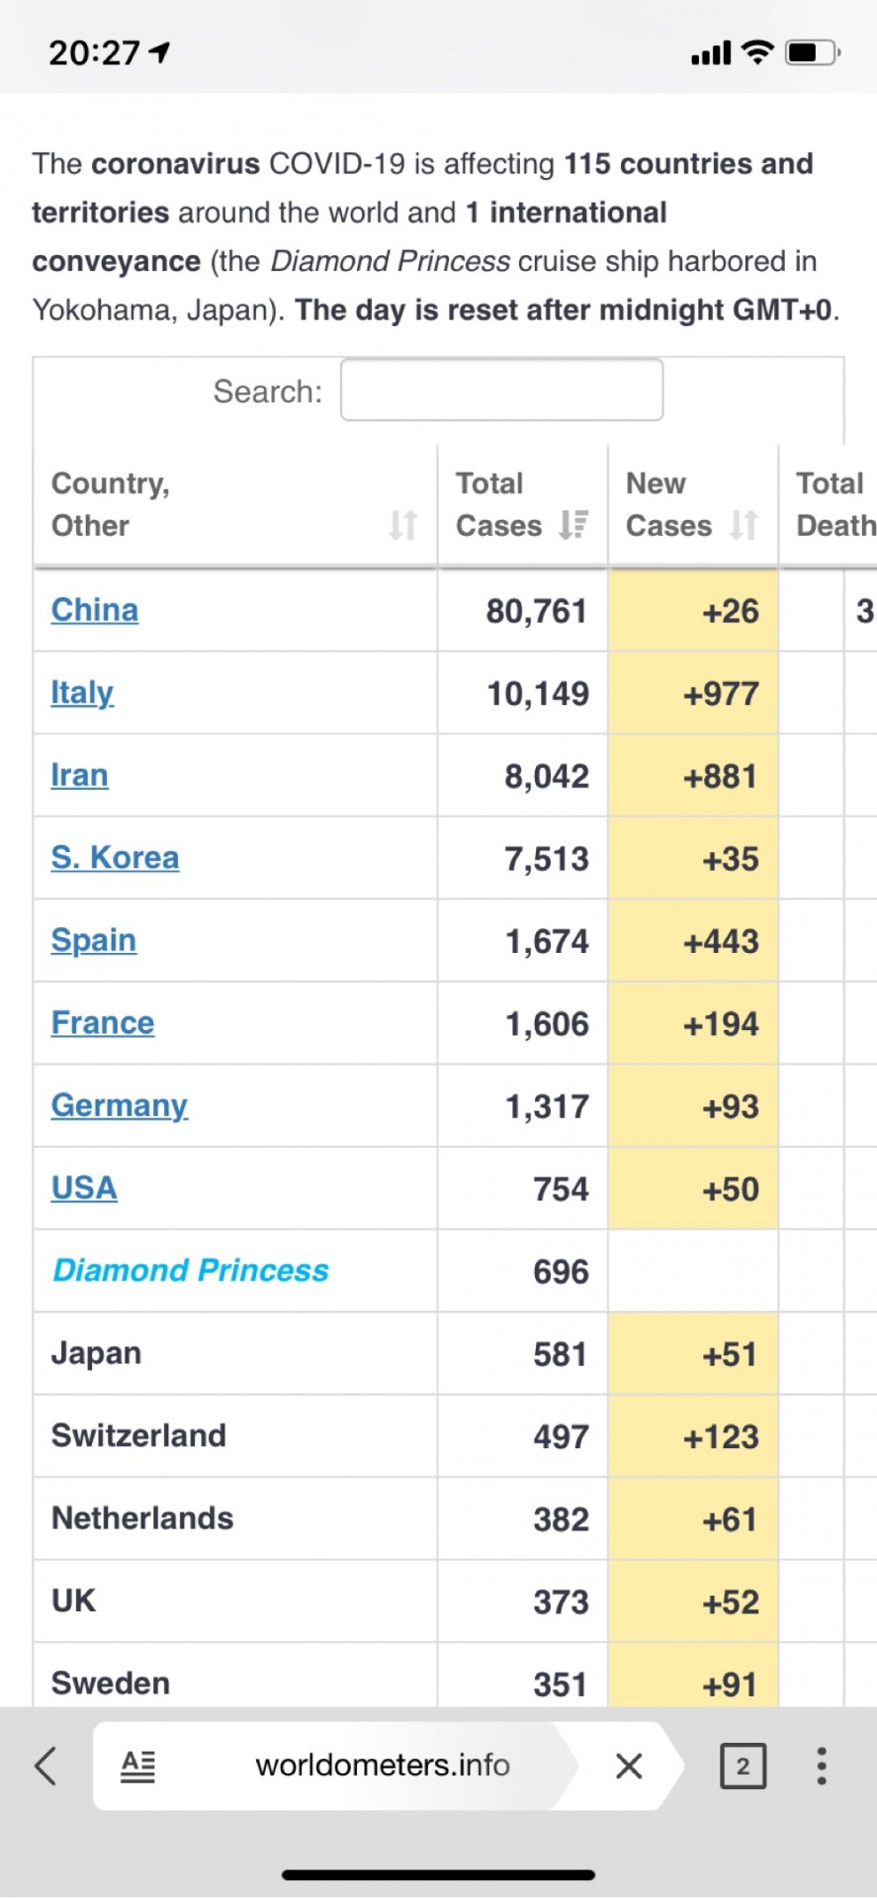Open the three-dot browser menu
Viewport: 877px width, 1898px height.
[x=821, y=1766]
